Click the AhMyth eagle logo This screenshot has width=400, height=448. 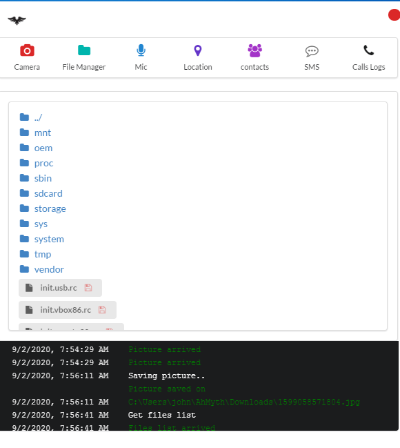tap(17, 20)
